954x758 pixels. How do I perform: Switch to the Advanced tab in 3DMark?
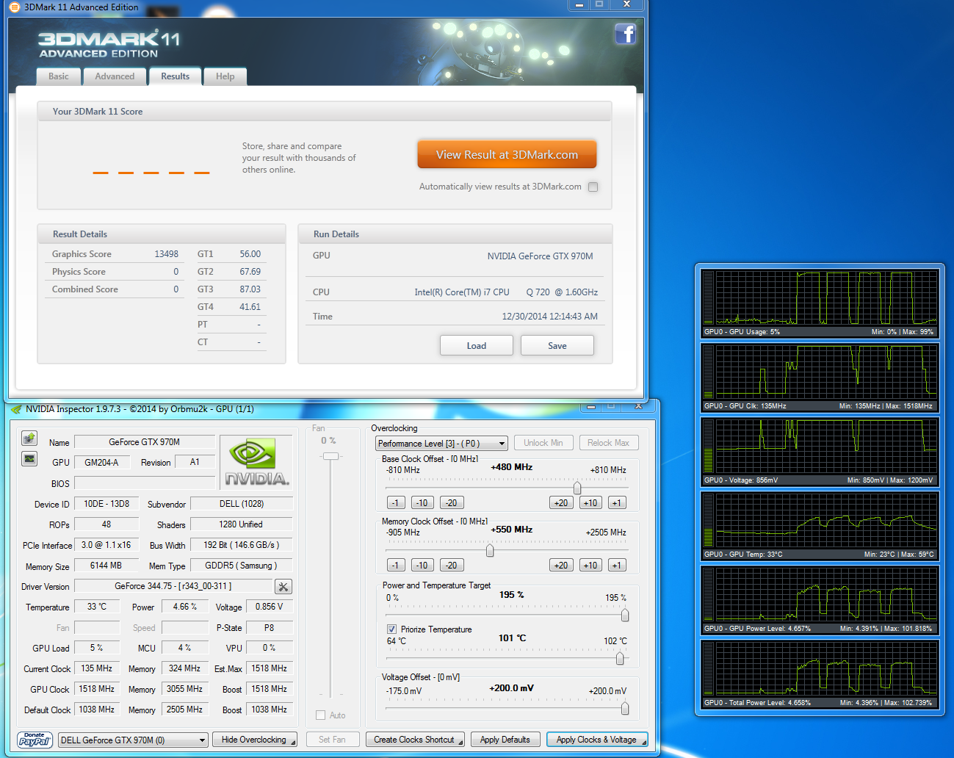pyautogui.click(x=115, y=76)
